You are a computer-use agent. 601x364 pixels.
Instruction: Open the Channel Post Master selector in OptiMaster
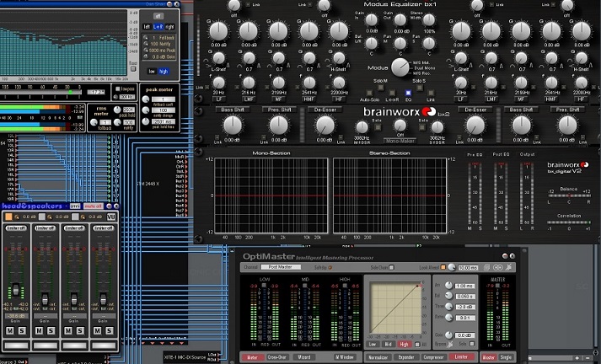(281, 267)
